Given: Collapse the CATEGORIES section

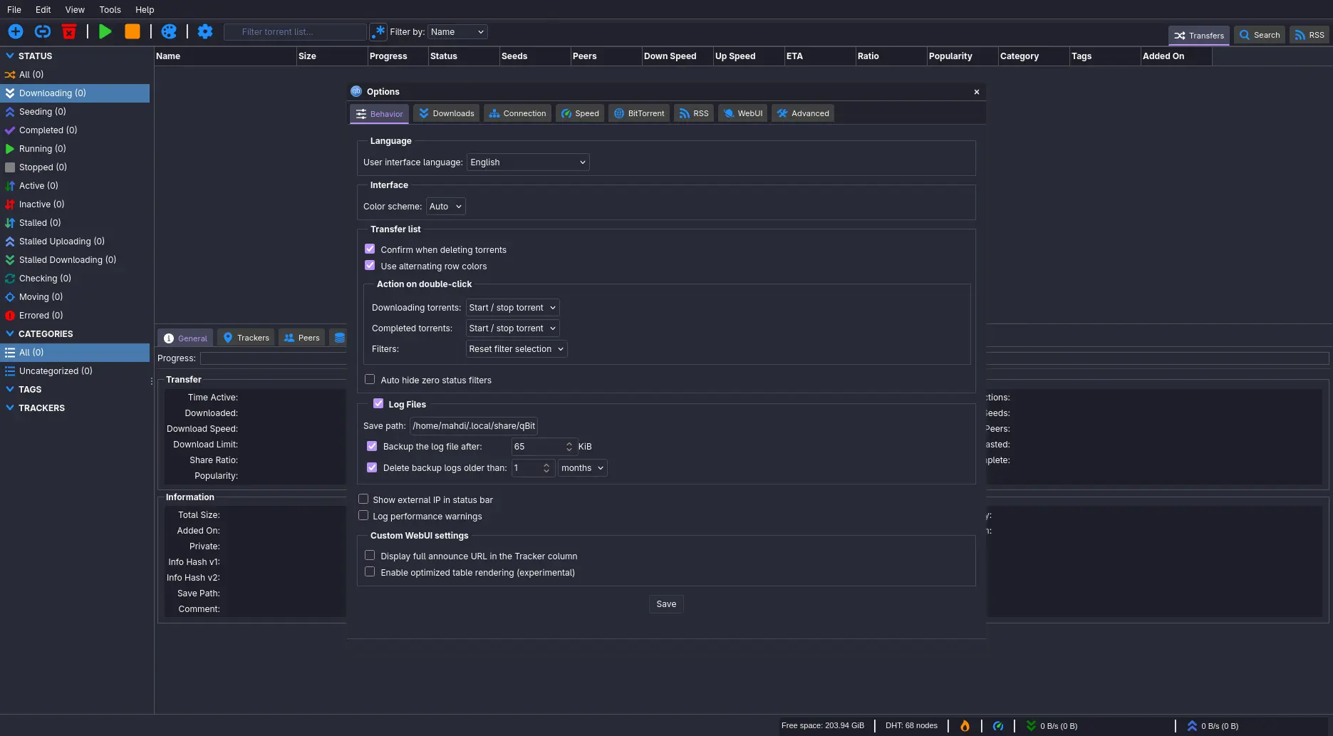Looking at the screenshot, I should pyautogui.click(x=10, y=333).
